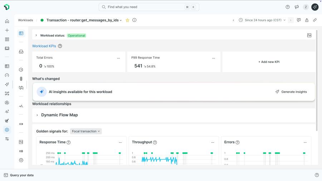Open the AI assistant sparkle avatar
322x181 pixels.
(x=315, y=7)
